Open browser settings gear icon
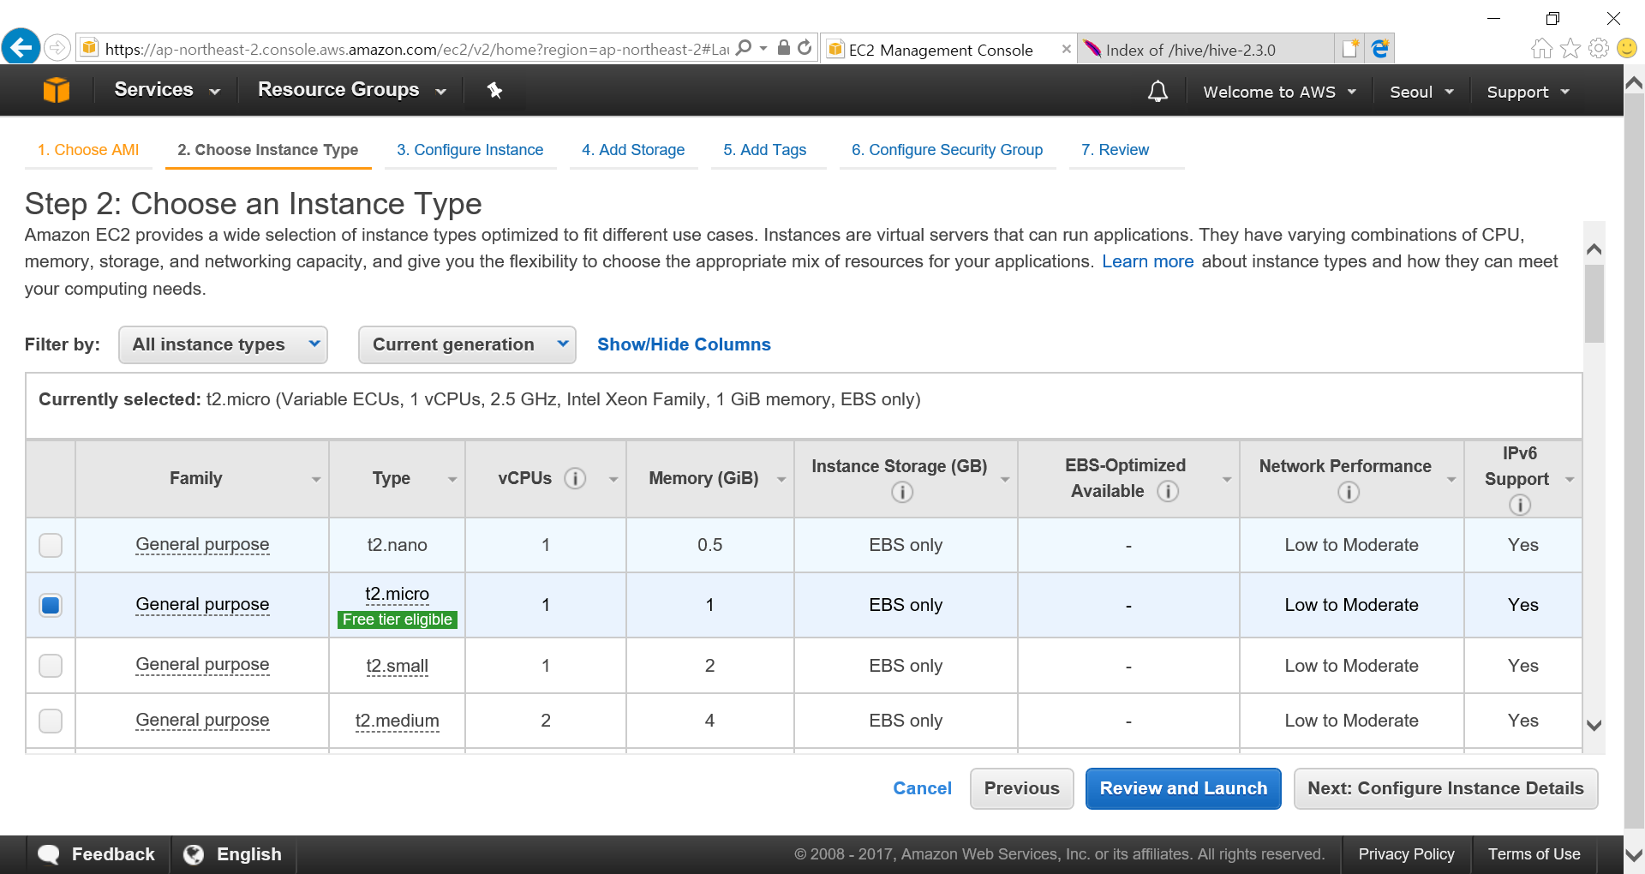This screenshot has height=874, width=1645. [x=1599, y=49]
